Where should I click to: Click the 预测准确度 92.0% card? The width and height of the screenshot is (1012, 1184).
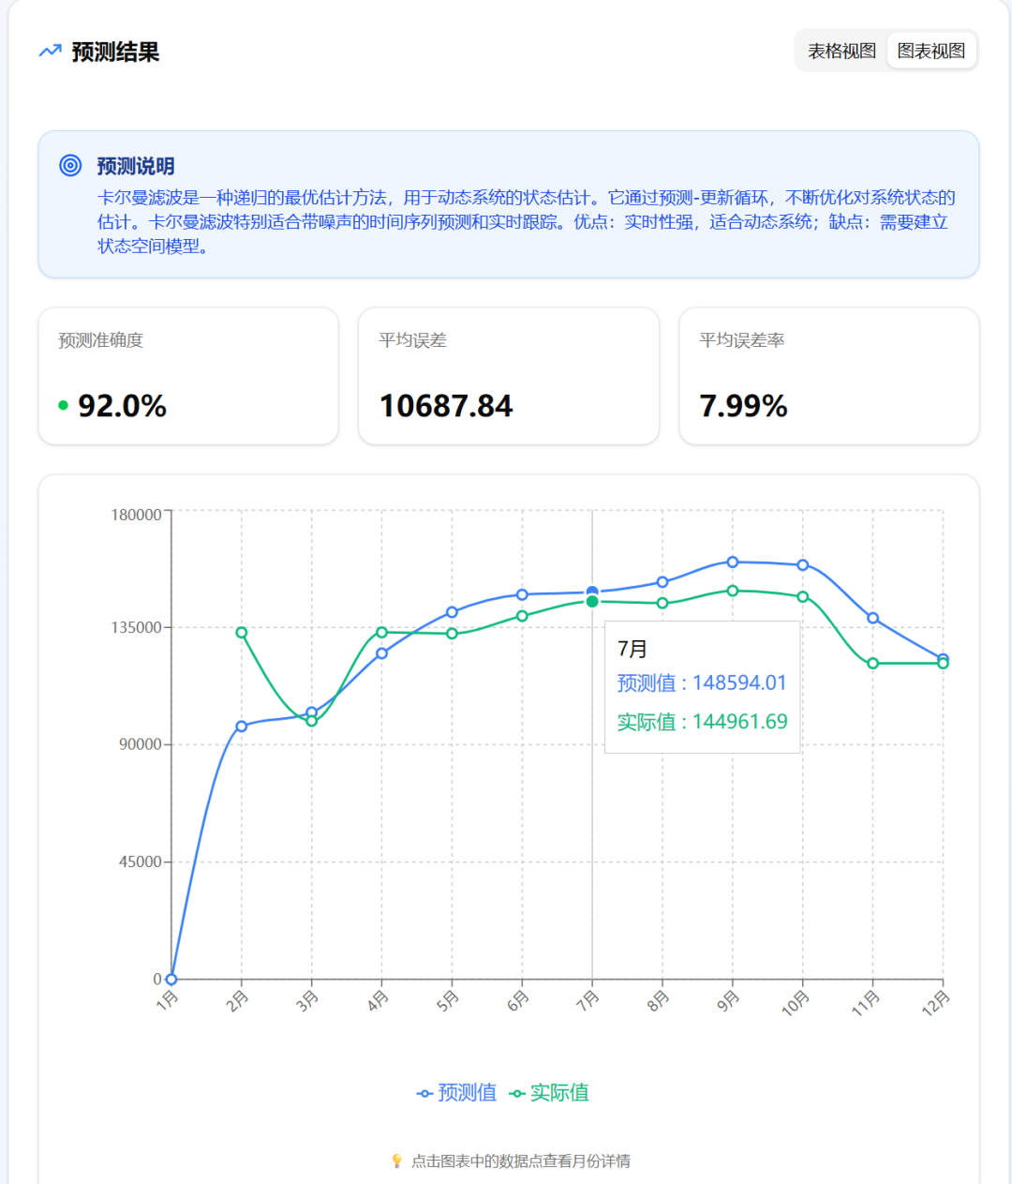187,376
